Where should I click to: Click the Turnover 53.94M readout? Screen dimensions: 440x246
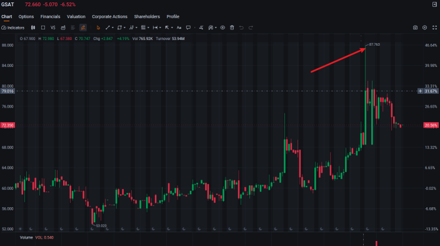pos(170,39)
